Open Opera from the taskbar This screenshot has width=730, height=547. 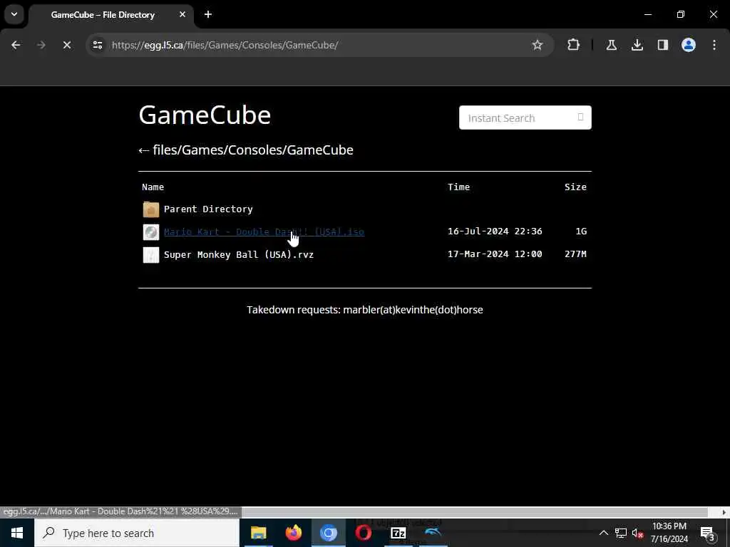click(x=363, y=533)
